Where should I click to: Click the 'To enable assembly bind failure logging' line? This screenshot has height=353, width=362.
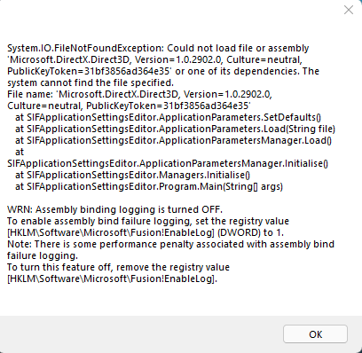[x=148, y=221]
